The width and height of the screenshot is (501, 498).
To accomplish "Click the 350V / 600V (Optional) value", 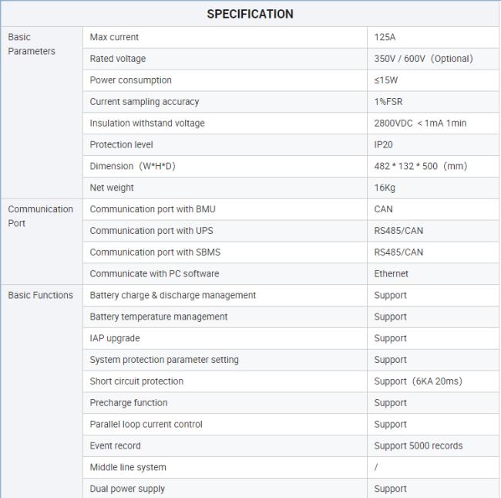I will click(423, 59).
